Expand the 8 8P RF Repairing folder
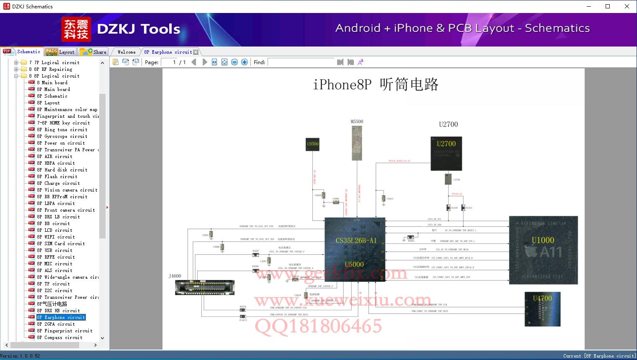The image size is (637, 360). point(16,69)
